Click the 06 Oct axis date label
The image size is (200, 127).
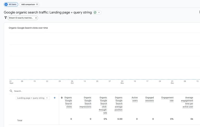tap(72, 82)
